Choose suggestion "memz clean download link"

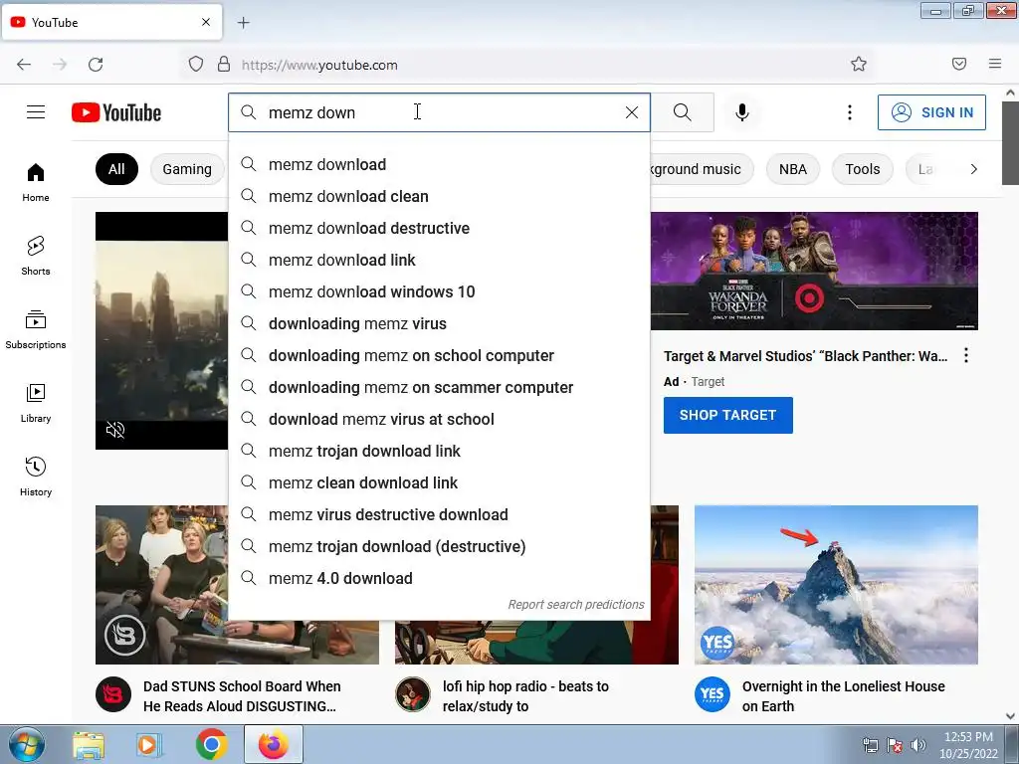439,482
